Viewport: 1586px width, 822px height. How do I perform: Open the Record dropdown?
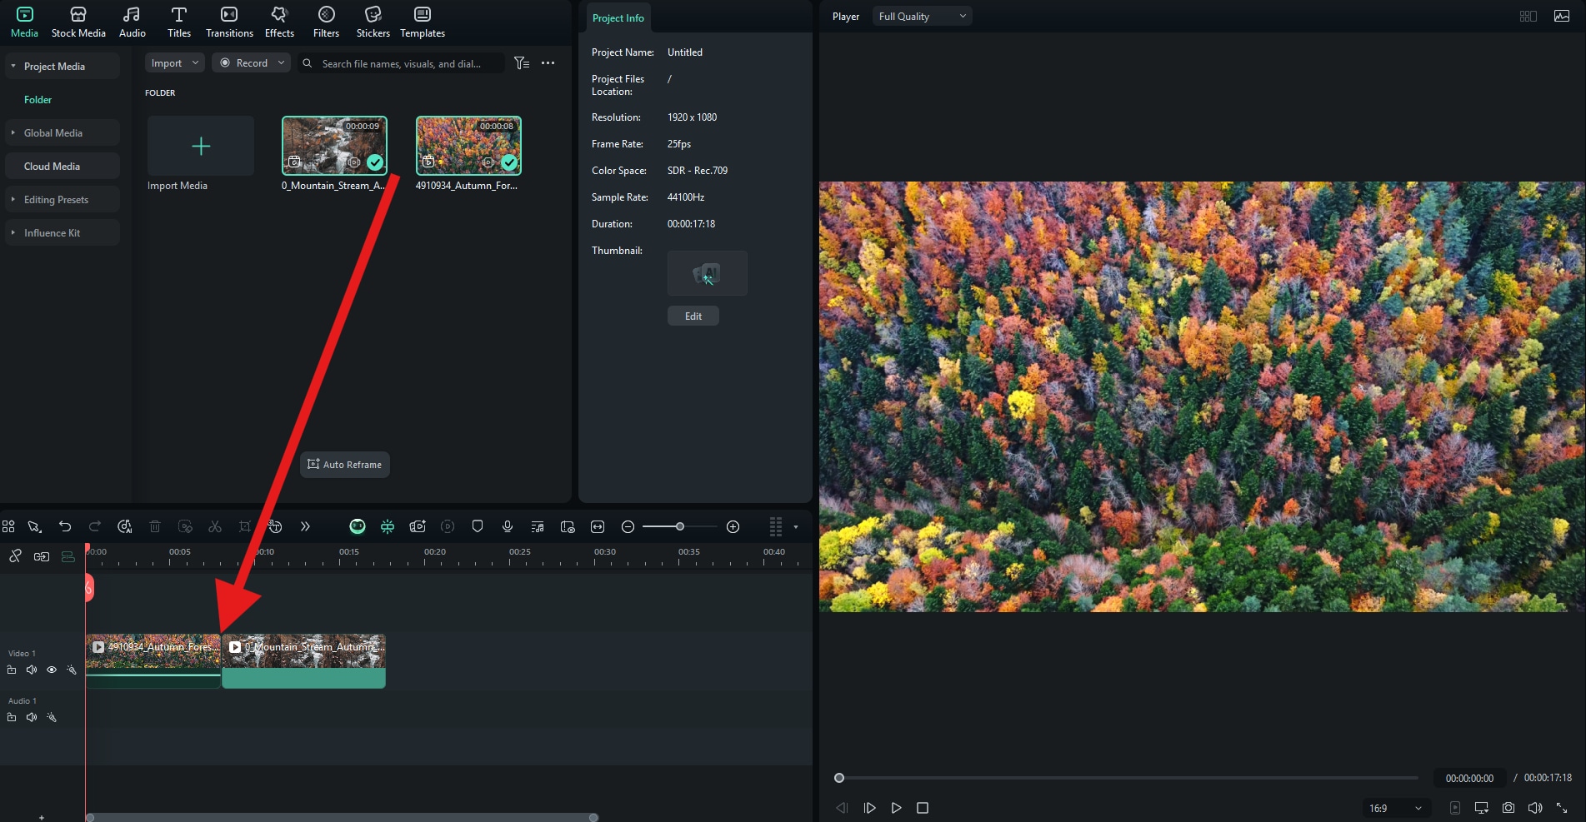pyautogui.click(x=251, y=63)
